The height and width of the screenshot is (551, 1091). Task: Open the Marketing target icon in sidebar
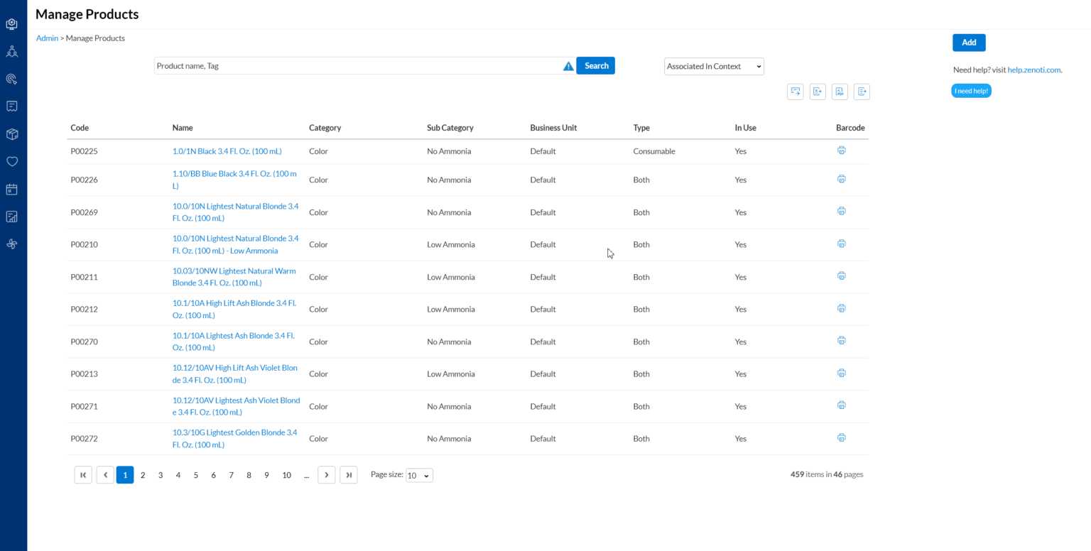(x=11, y=79)
